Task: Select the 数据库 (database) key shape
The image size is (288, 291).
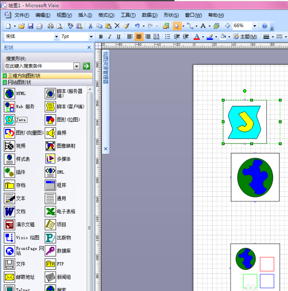Action: (x=51, y=251)
